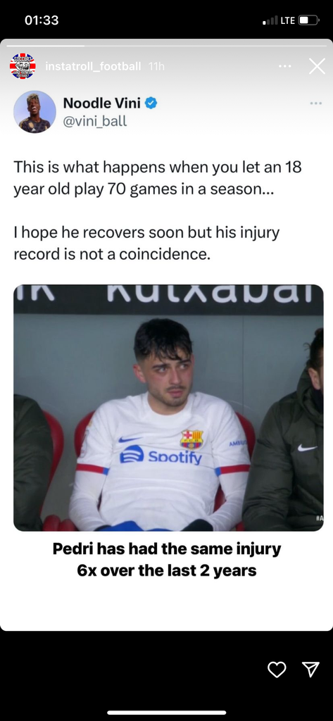The height and width of the screenshot is (721, 333).
Task: Tap the blue verified badge next to Noodle Vini
Action: pyautogui.click(x=151, y=103)
